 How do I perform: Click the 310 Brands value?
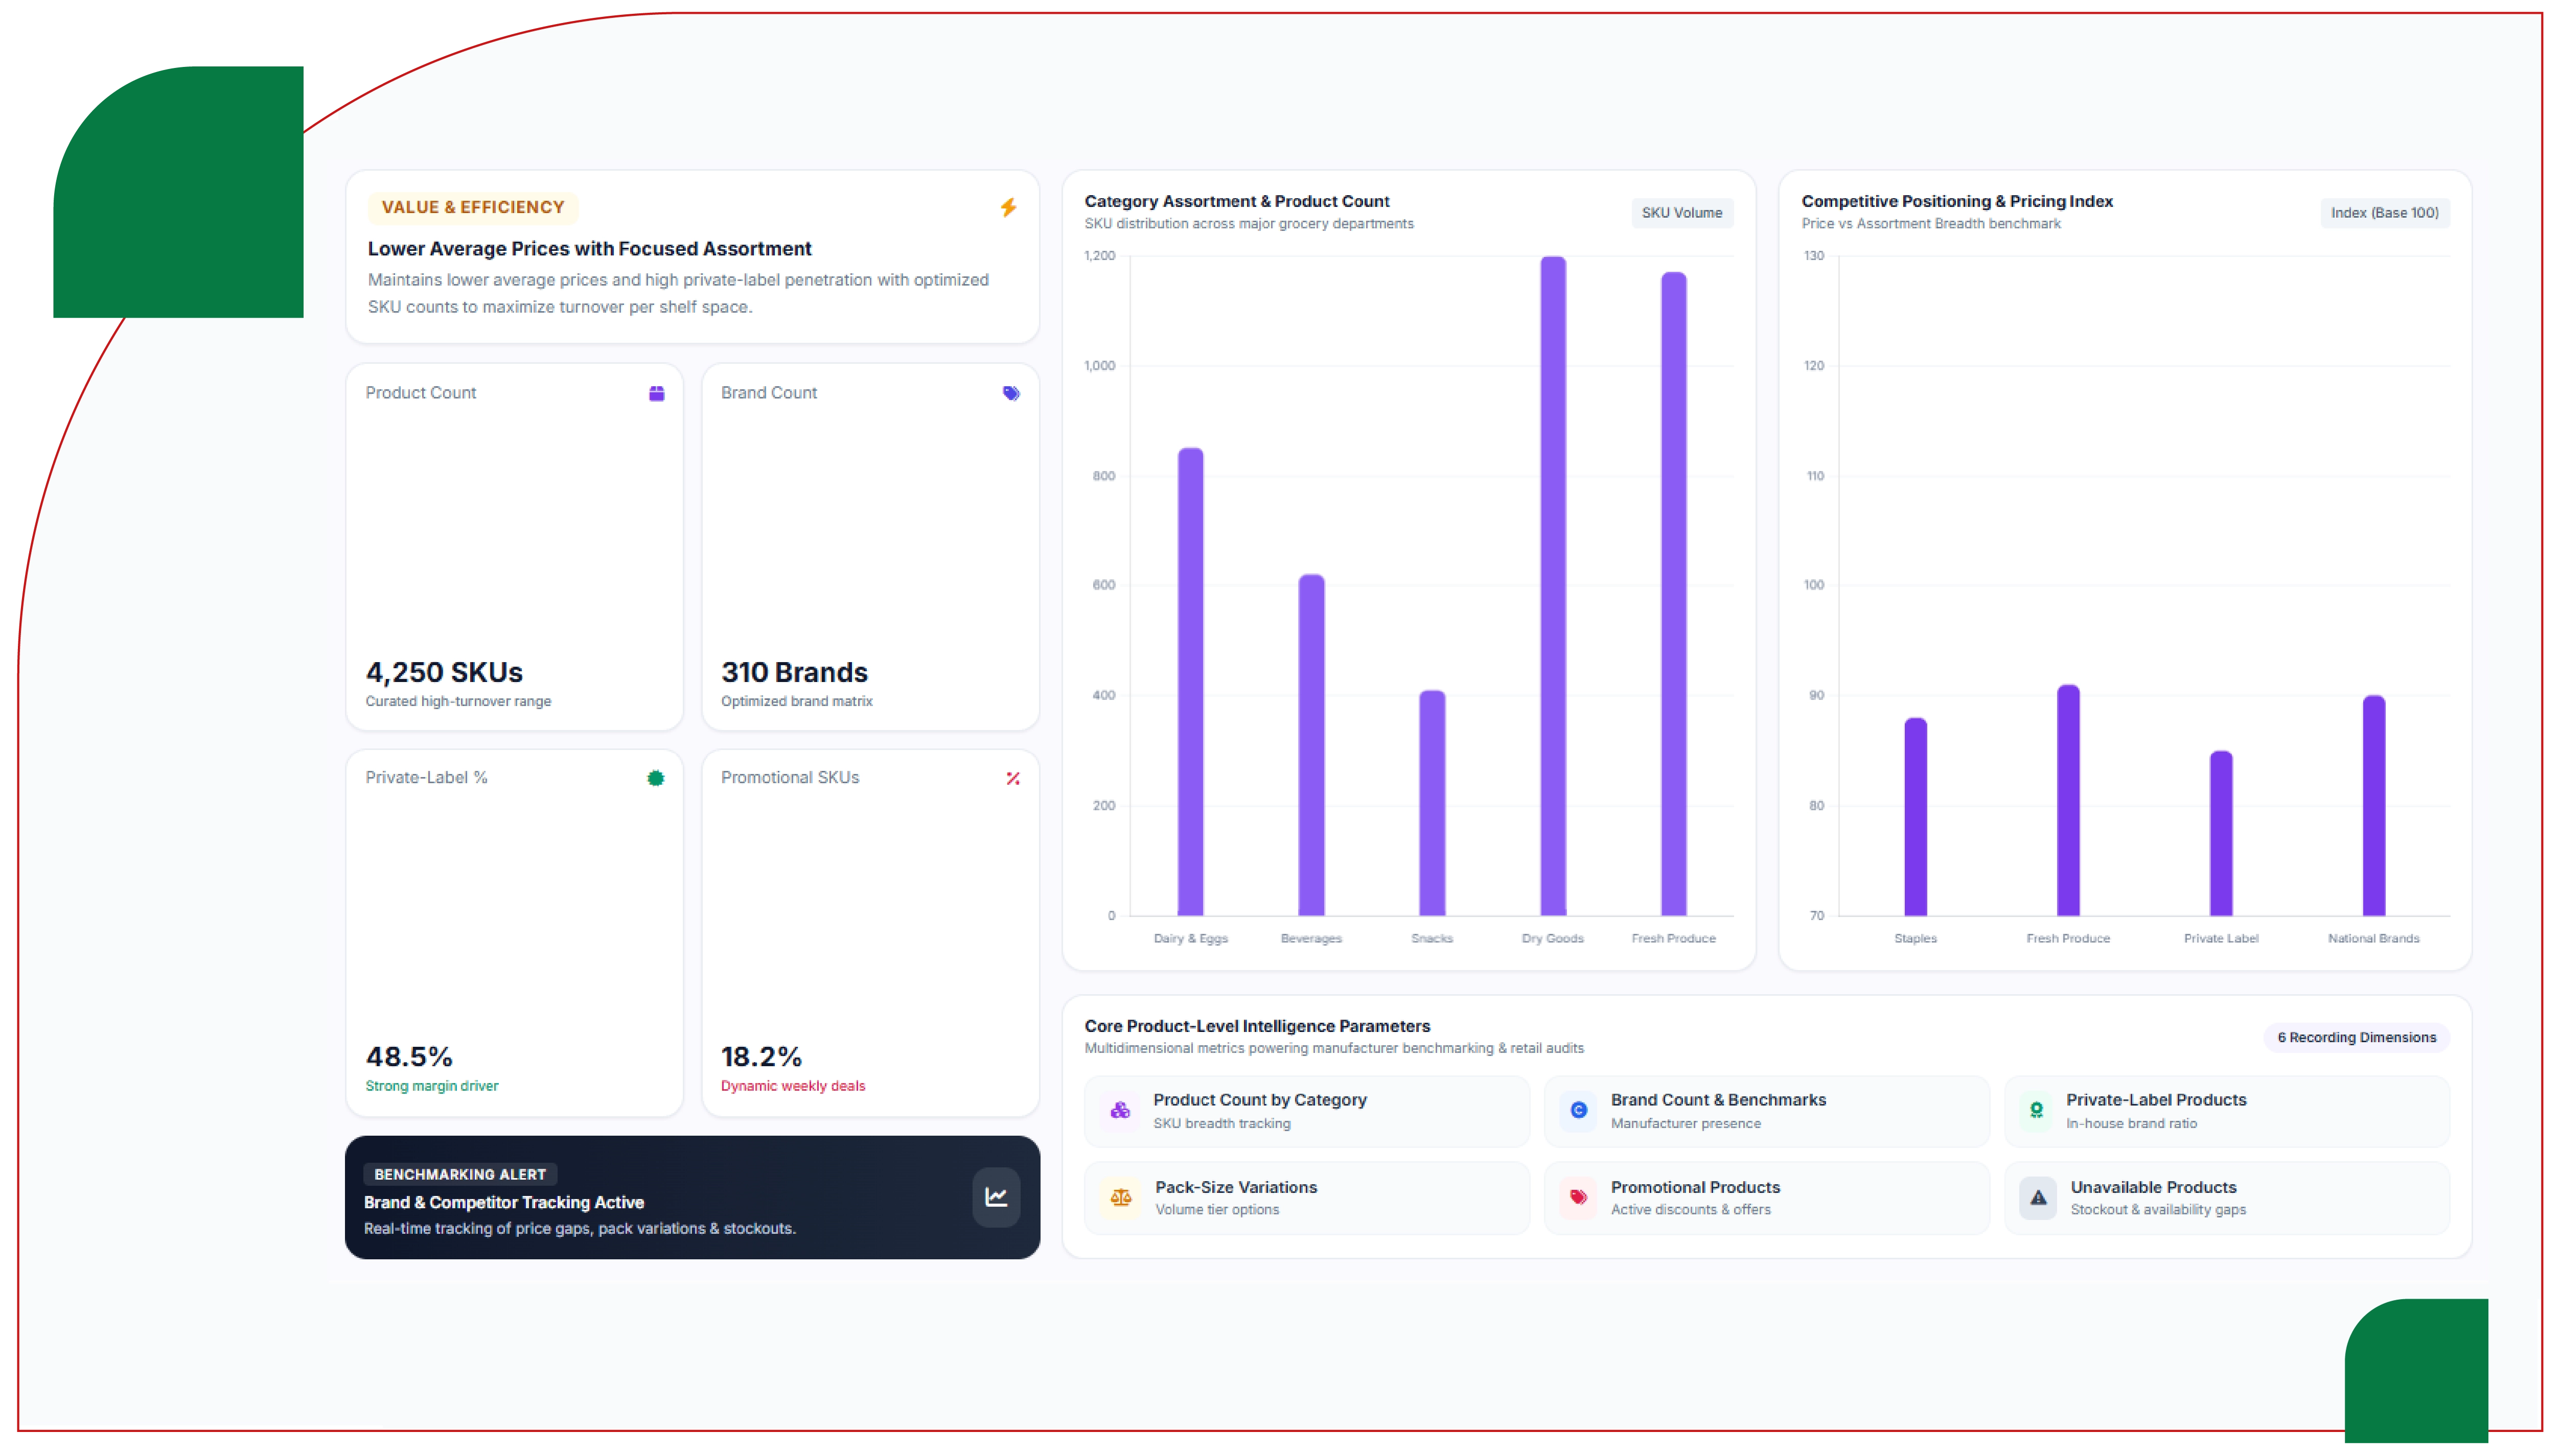point(794,672)
